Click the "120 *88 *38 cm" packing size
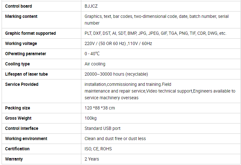This screenshot has height=165, width=241. 99,108
